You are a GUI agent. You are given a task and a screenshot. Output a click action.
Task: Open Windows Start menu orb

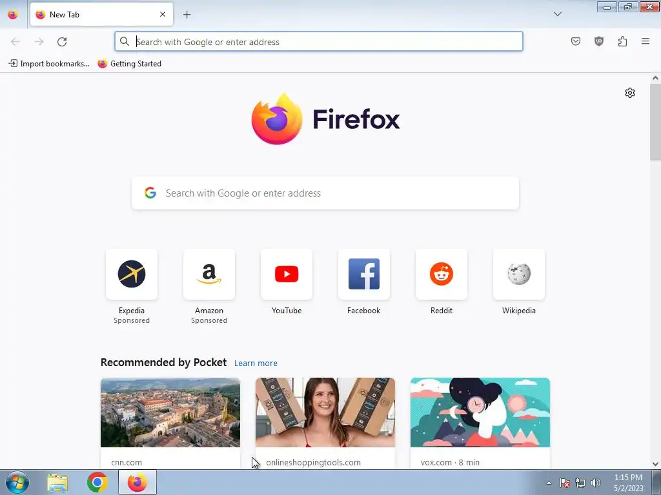17,482
